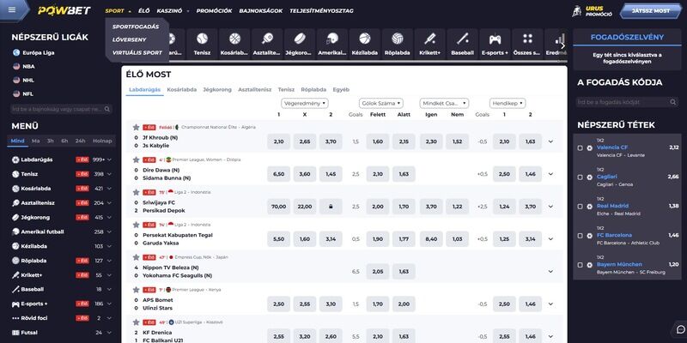Image resolution: width=687 pixels, height=343 pixels.
Task: Bet on Valencia CF odds 2,12
Action: point(673,147)
